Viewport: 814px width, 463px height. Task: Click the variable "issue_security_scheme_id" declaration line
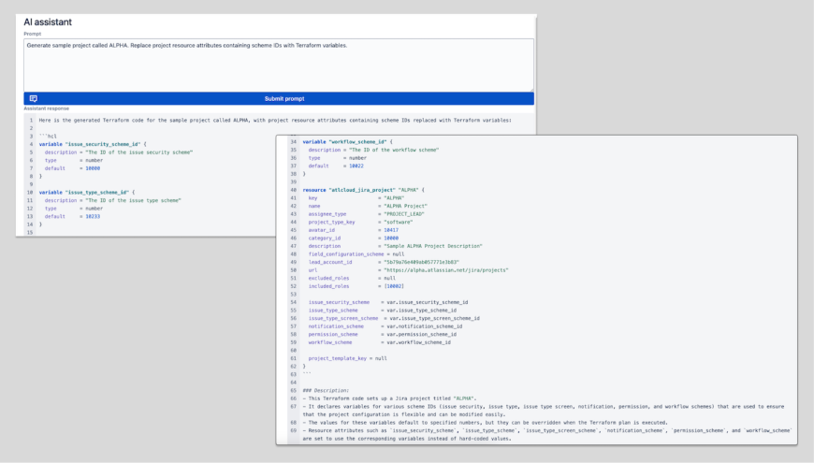(92, 144)
